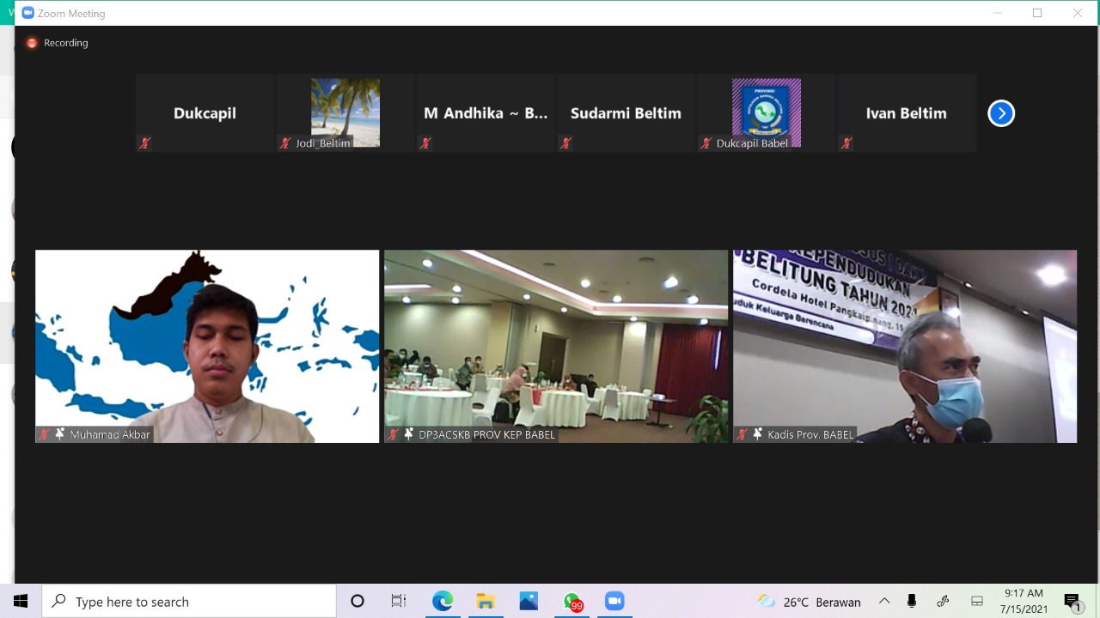The height and width of the screenshot is (618, 1100).
Task: Launch Microsoft Edge from the taskbar
Action: point(443,601)
